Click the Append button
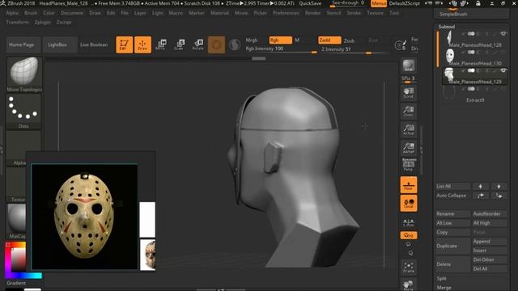Viewport: 518px width, 291px height. click(490, 242)
